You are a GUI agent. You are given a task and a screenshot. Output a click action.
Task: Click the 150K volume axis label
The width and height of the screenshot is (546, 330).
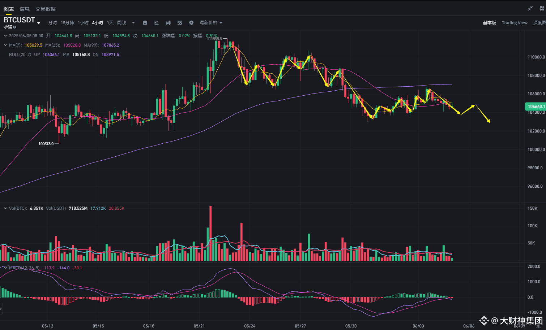pos(533,208)
